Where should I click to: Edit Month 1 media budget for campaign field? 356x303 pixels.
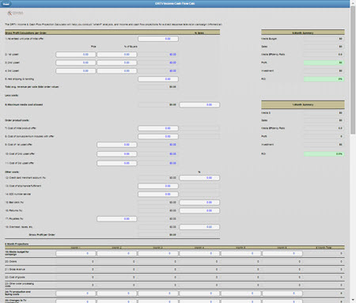(76, 253)
